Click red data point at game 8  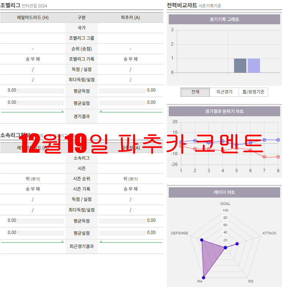tap(278, 157)
